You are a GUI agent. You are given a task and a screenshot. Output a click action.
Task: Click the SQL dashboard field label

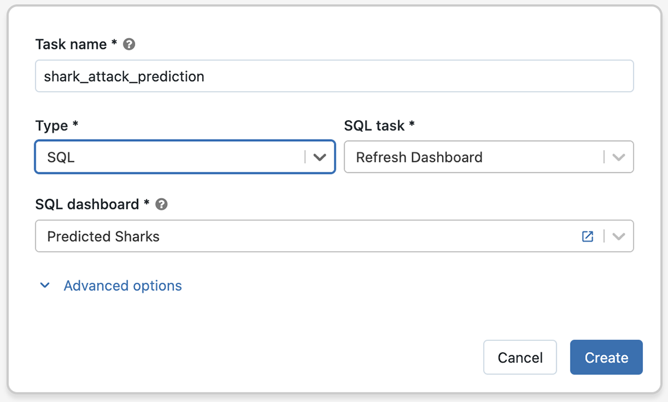pyautogui.click(x=87, y=205)
